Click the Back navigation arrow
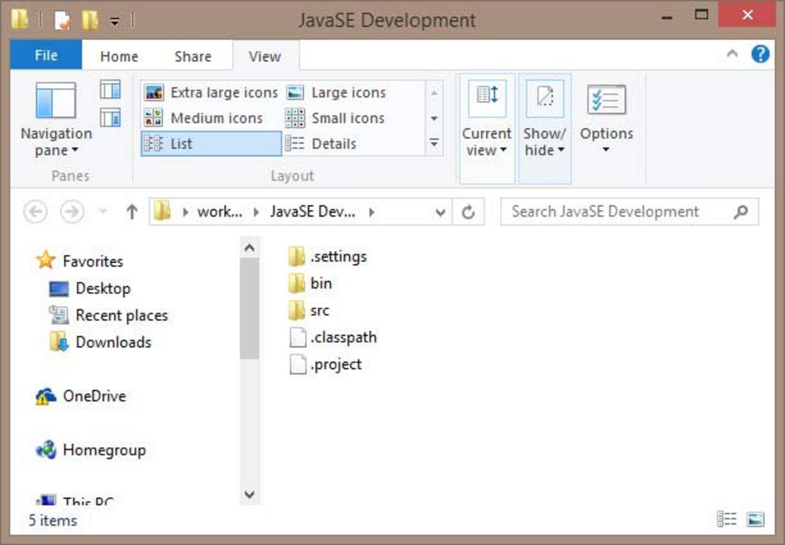Viewport: 785px width, 545px height. coord(36,211)
